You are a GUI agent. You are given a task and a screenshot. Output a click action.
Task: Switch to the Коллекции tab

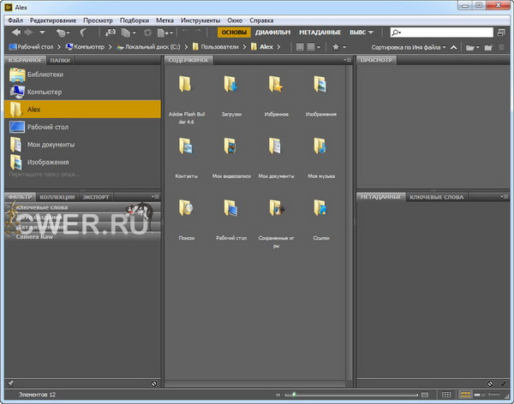pos(57,197)
